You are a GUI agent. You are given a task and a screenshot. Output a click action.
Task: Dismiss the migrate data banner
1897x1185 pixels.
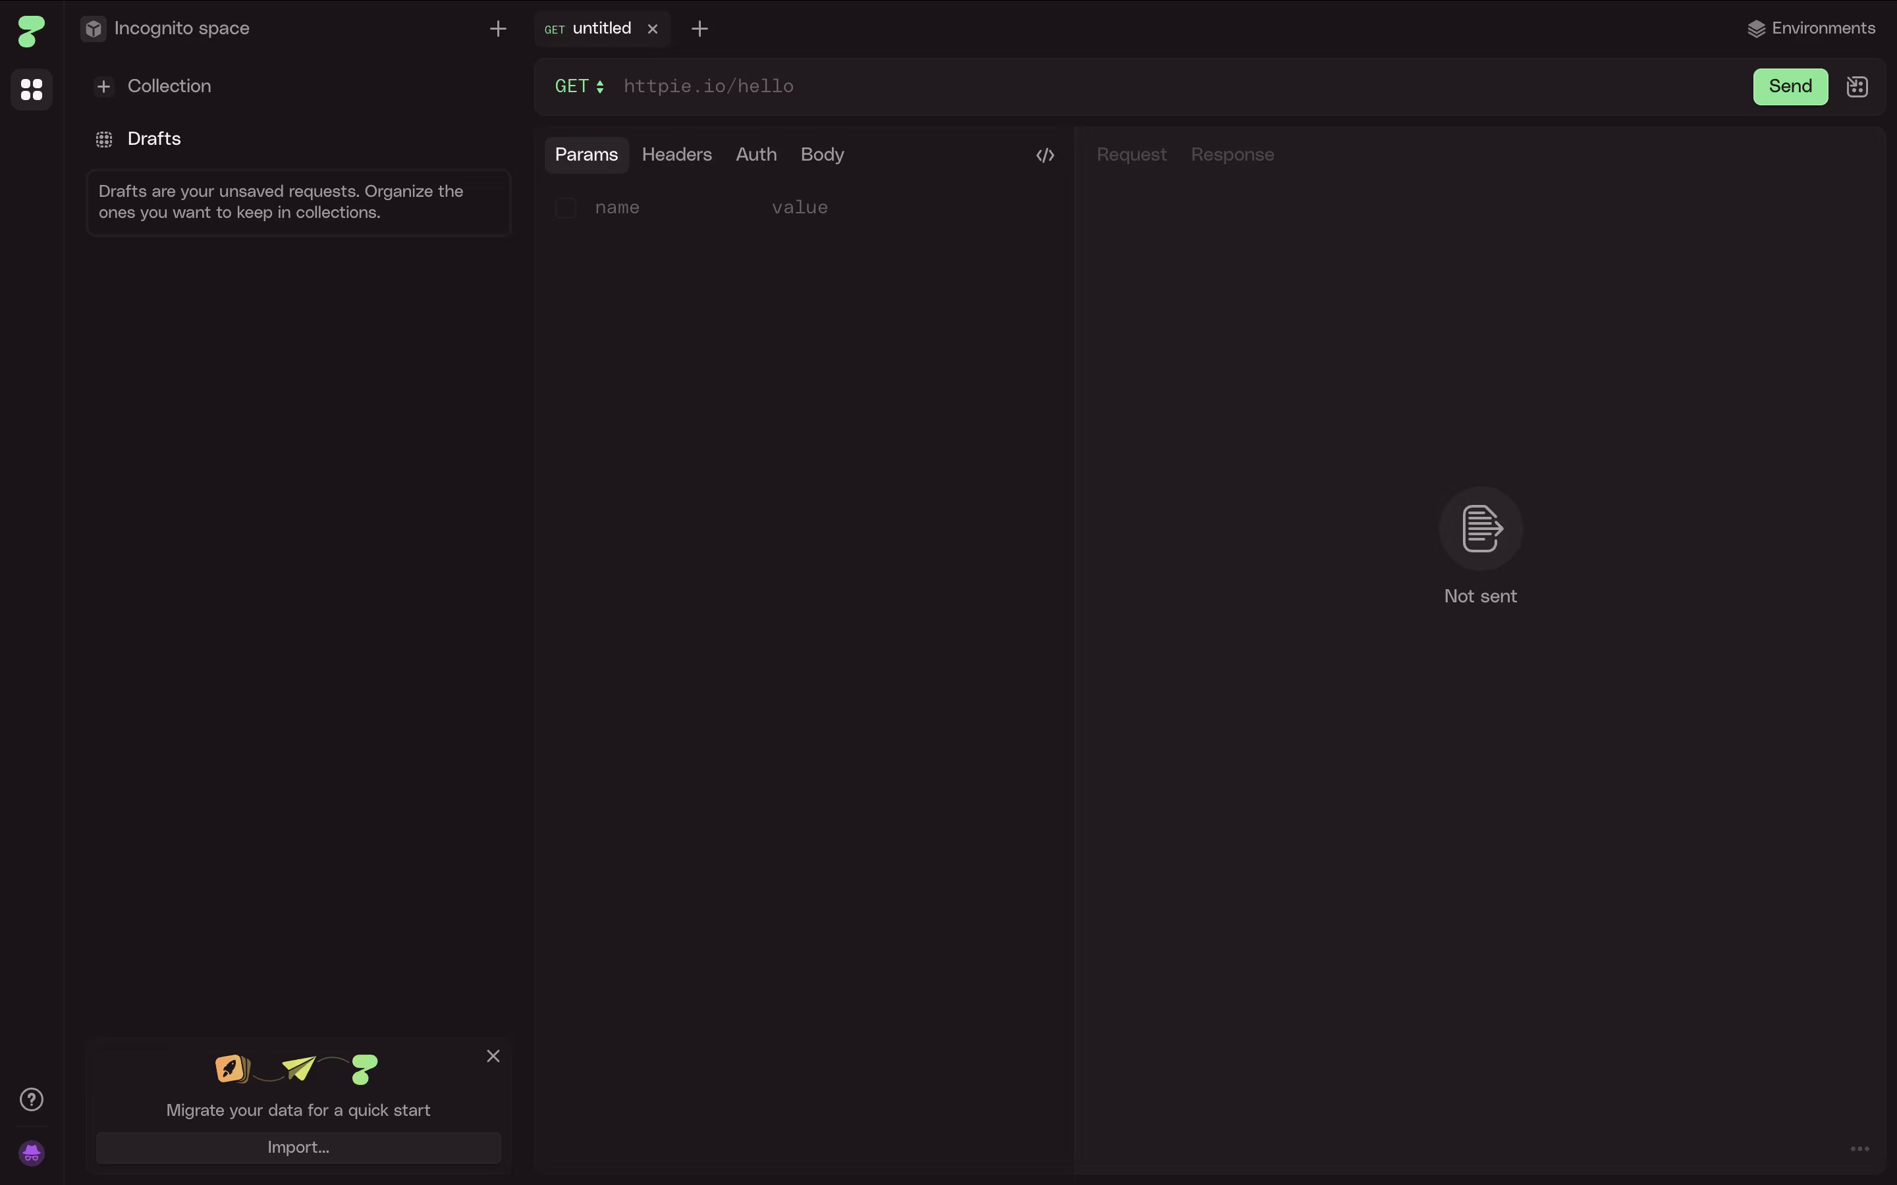493,1057
